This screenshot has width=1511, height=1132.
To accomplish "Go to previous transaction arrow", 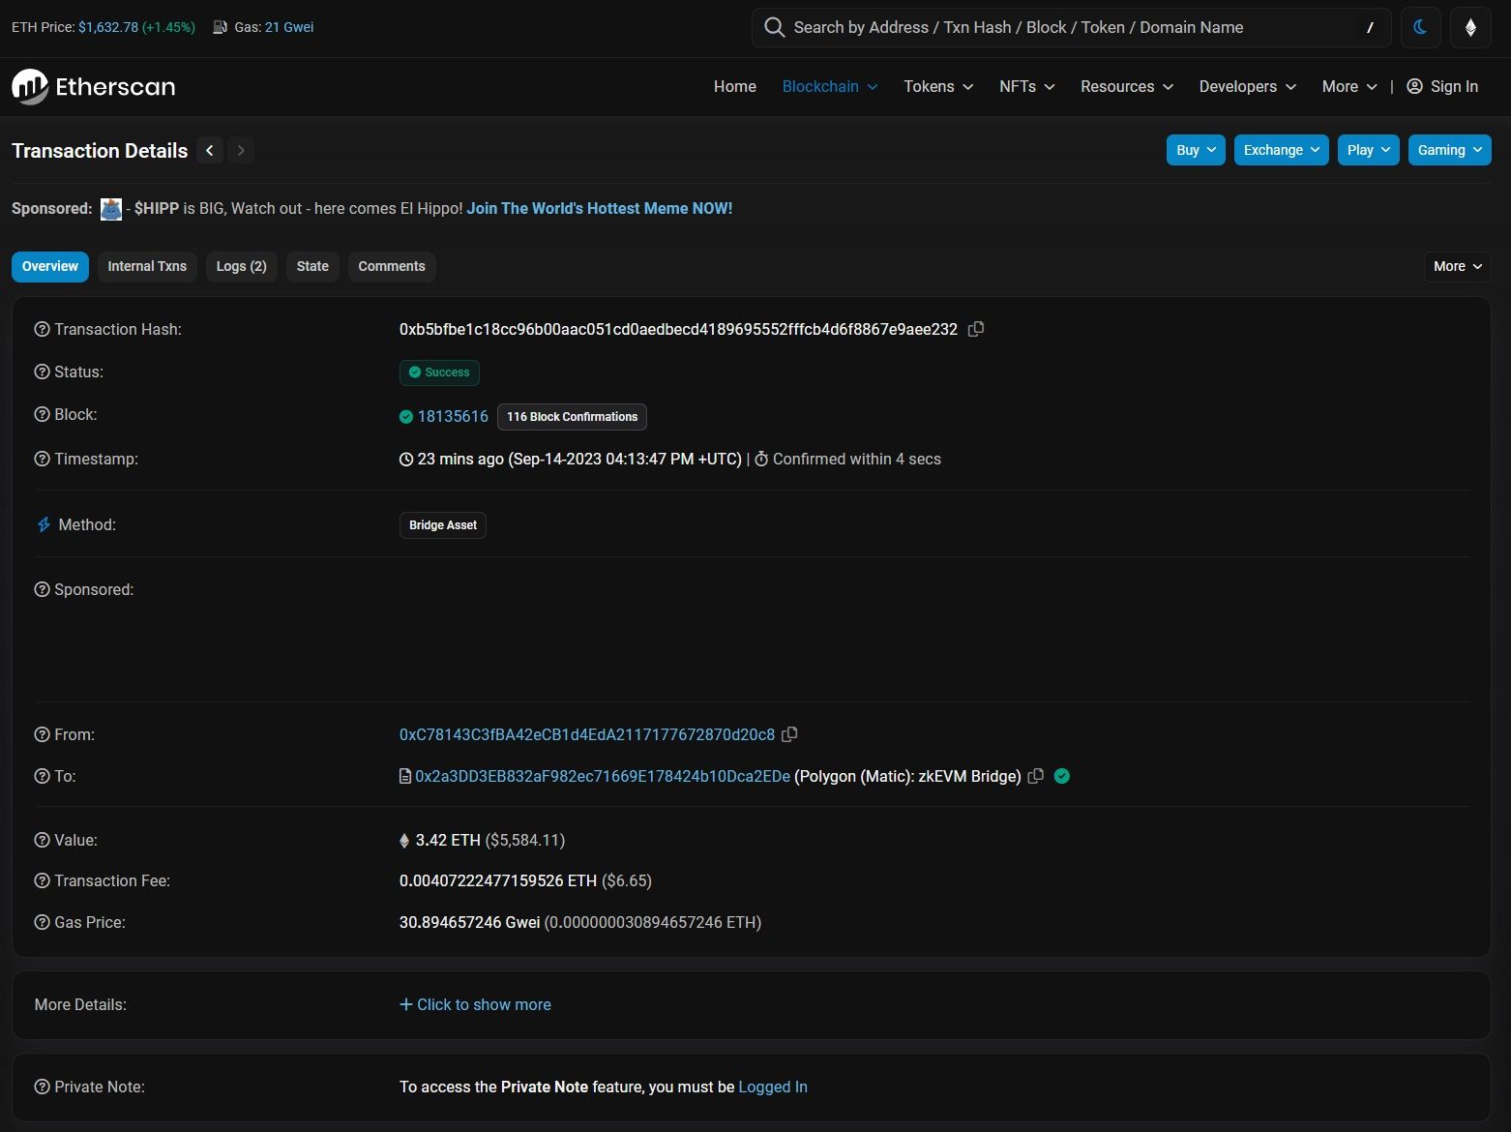I will [x=210, y=150].
